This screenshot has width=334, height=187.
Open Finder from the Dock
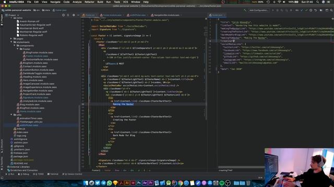(x=86, y=183)
